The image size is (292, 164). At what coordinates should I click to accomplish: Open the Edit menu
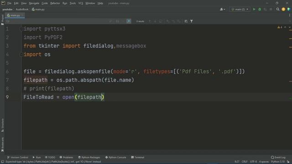tap(16, 3)
